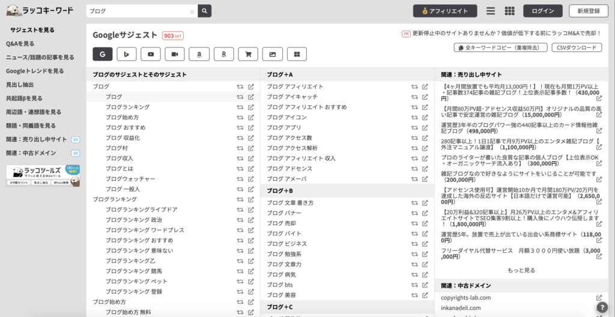The height and width of the screenshot is (317, 615).
Task: Select the shopping cart suggest source icon
Action: (248, 54)
